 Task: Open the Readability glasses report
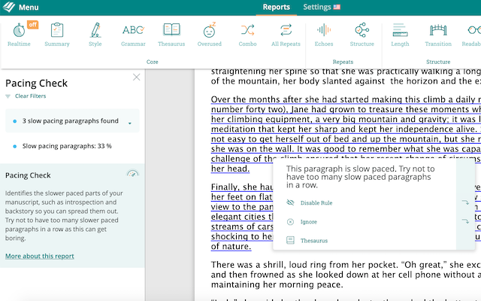point(473,35)
